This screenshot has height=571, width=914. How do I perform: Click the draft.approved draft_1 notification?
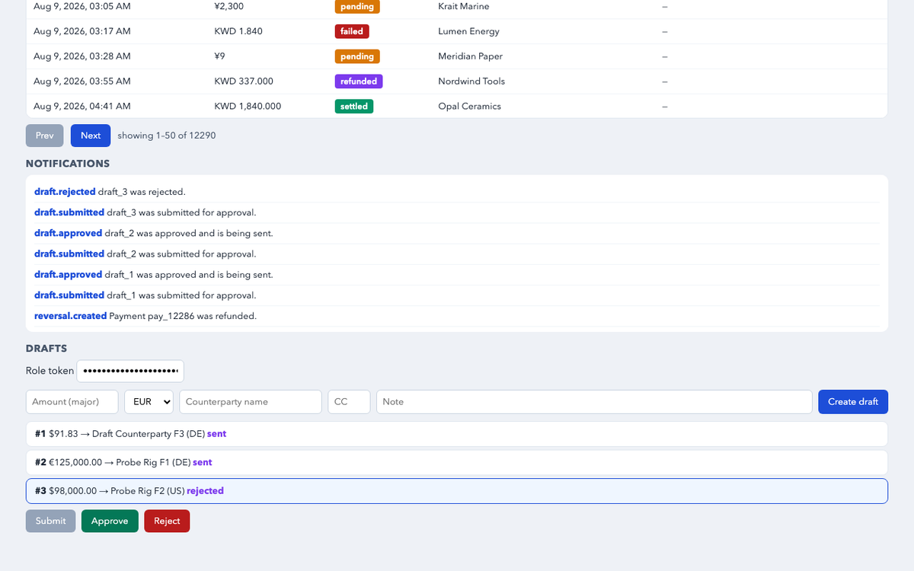[457, 274]
